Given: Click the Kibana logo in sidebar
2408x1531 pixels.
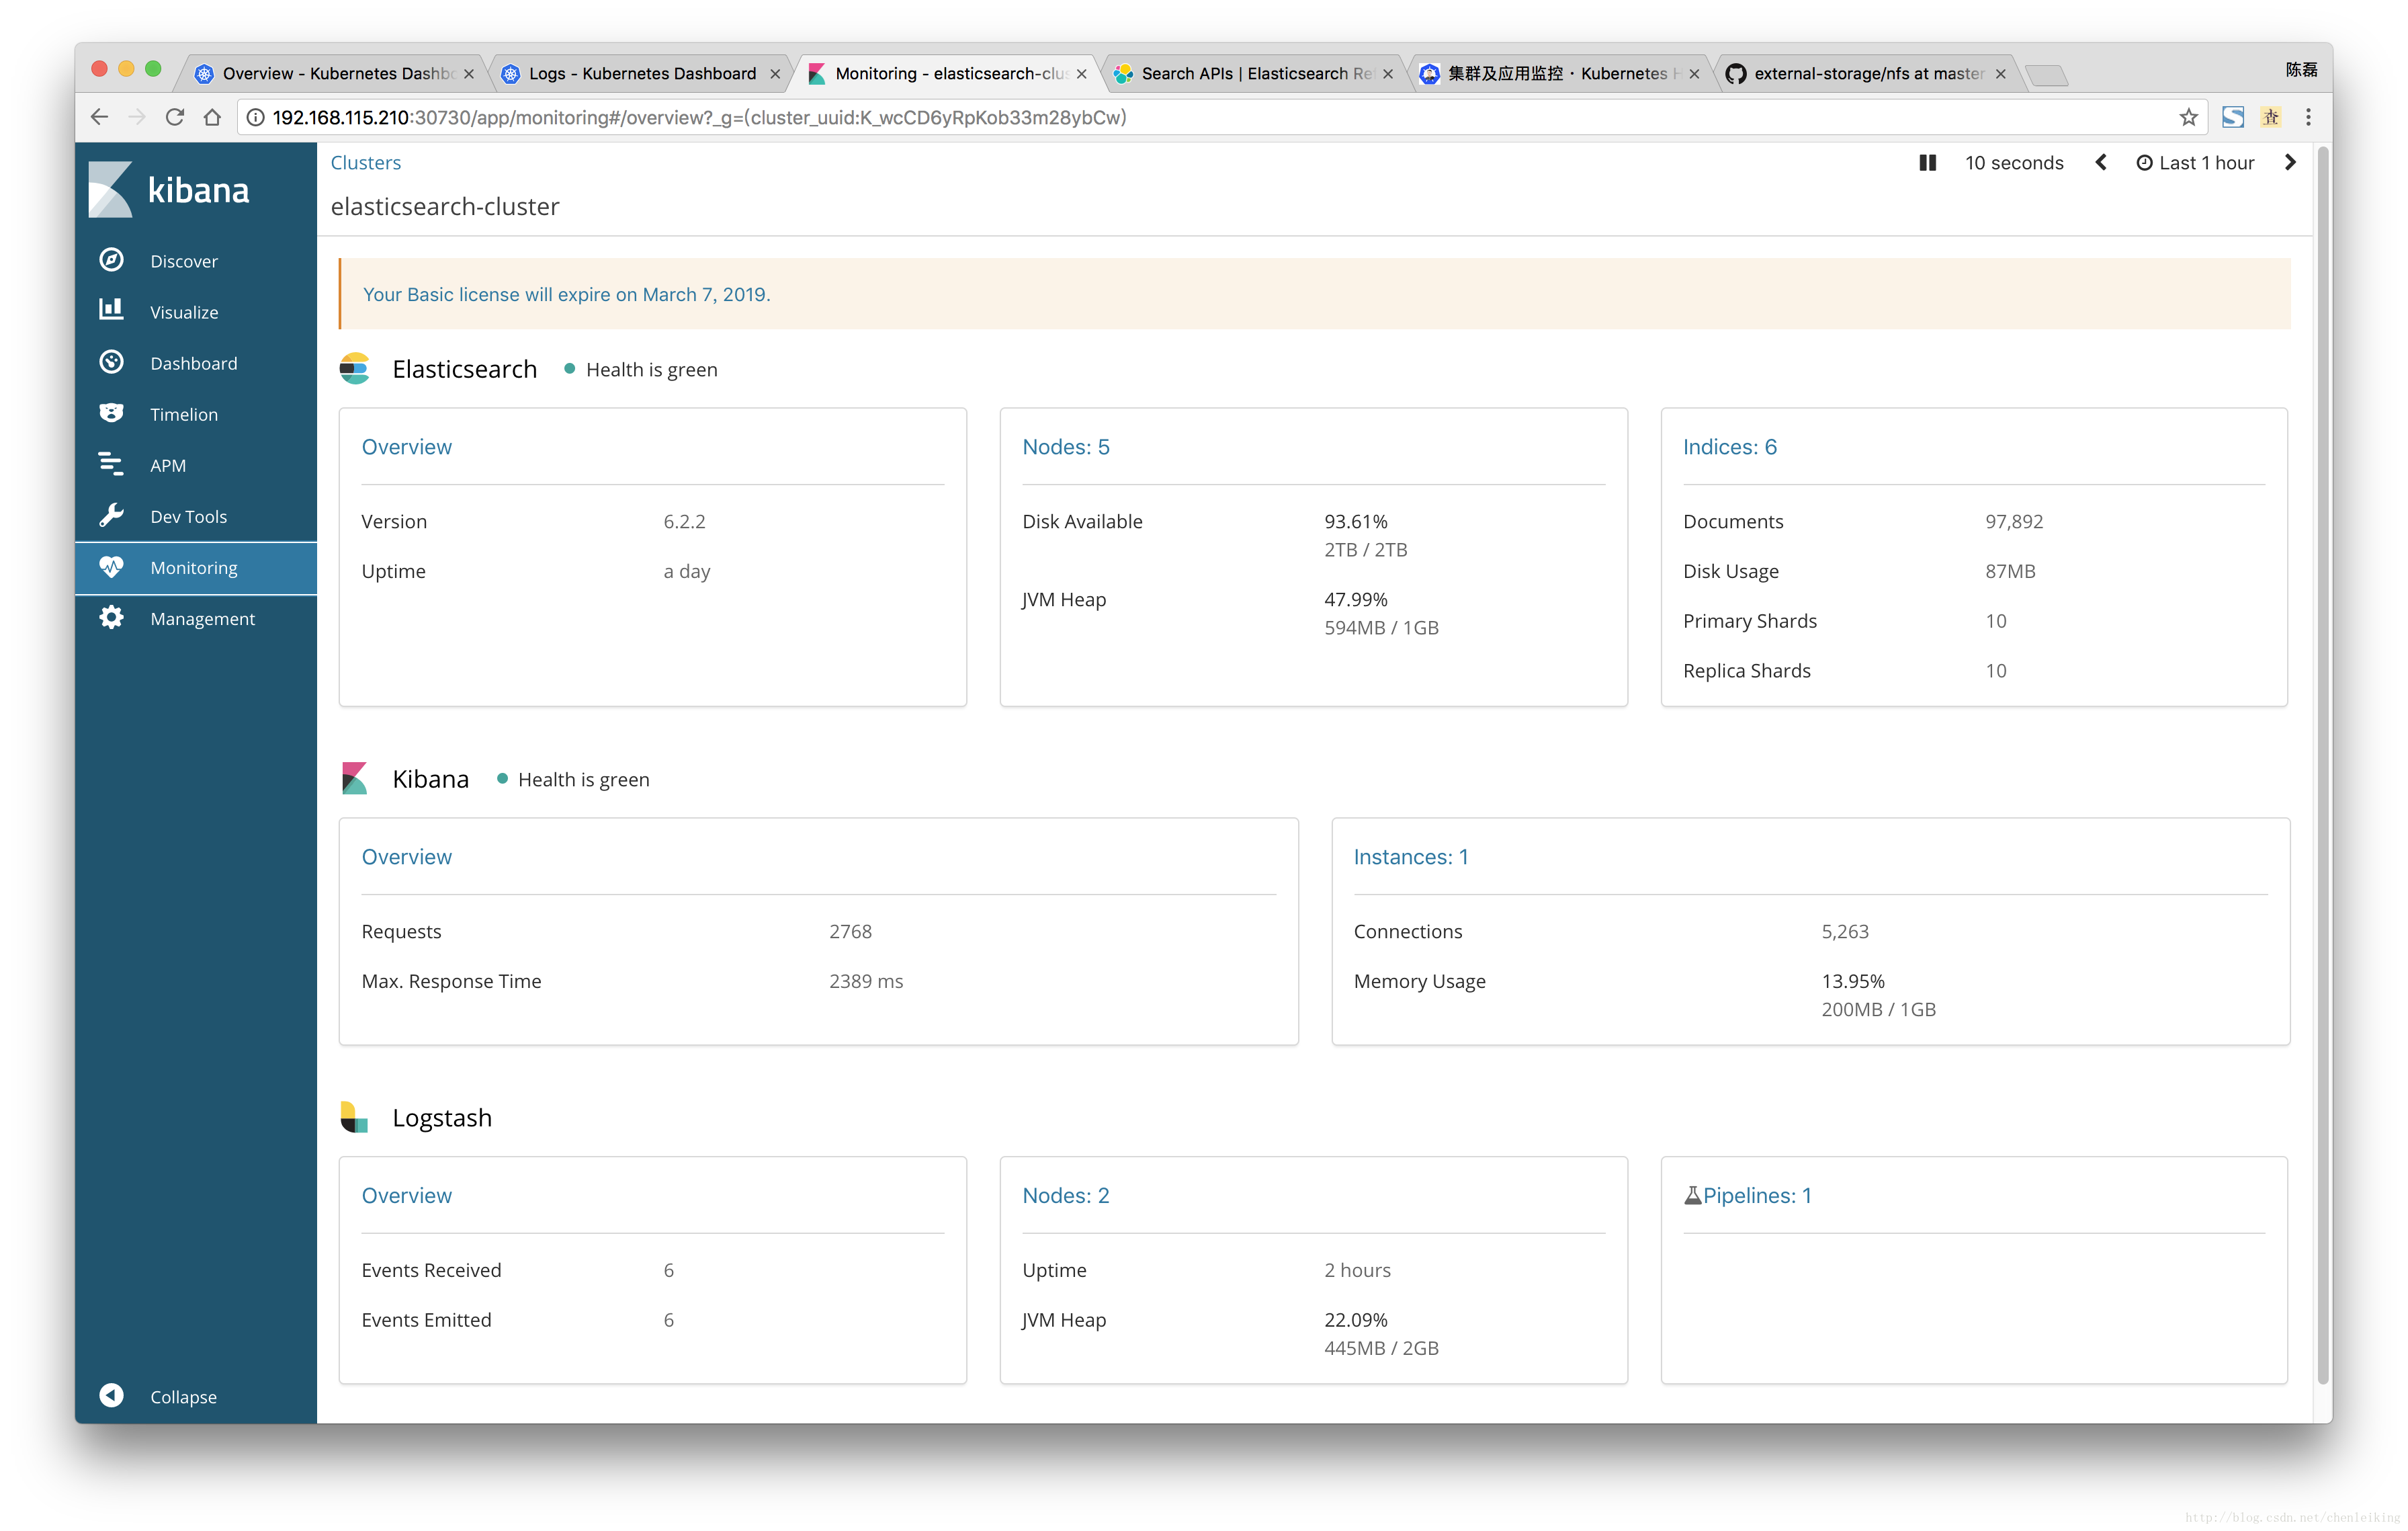Looking at the screenshot, I should coord(169,189).
